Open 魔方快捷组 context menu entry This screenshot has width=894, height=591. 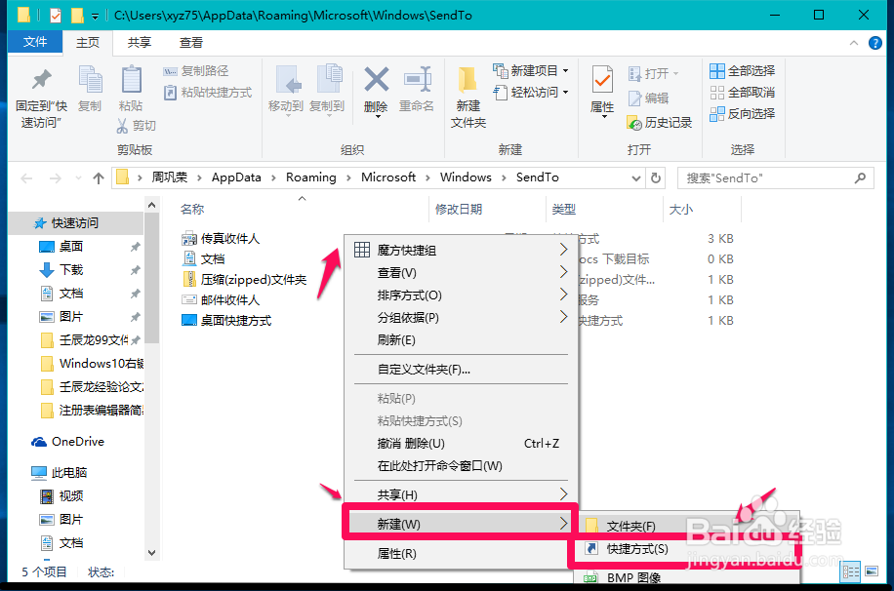461,250
